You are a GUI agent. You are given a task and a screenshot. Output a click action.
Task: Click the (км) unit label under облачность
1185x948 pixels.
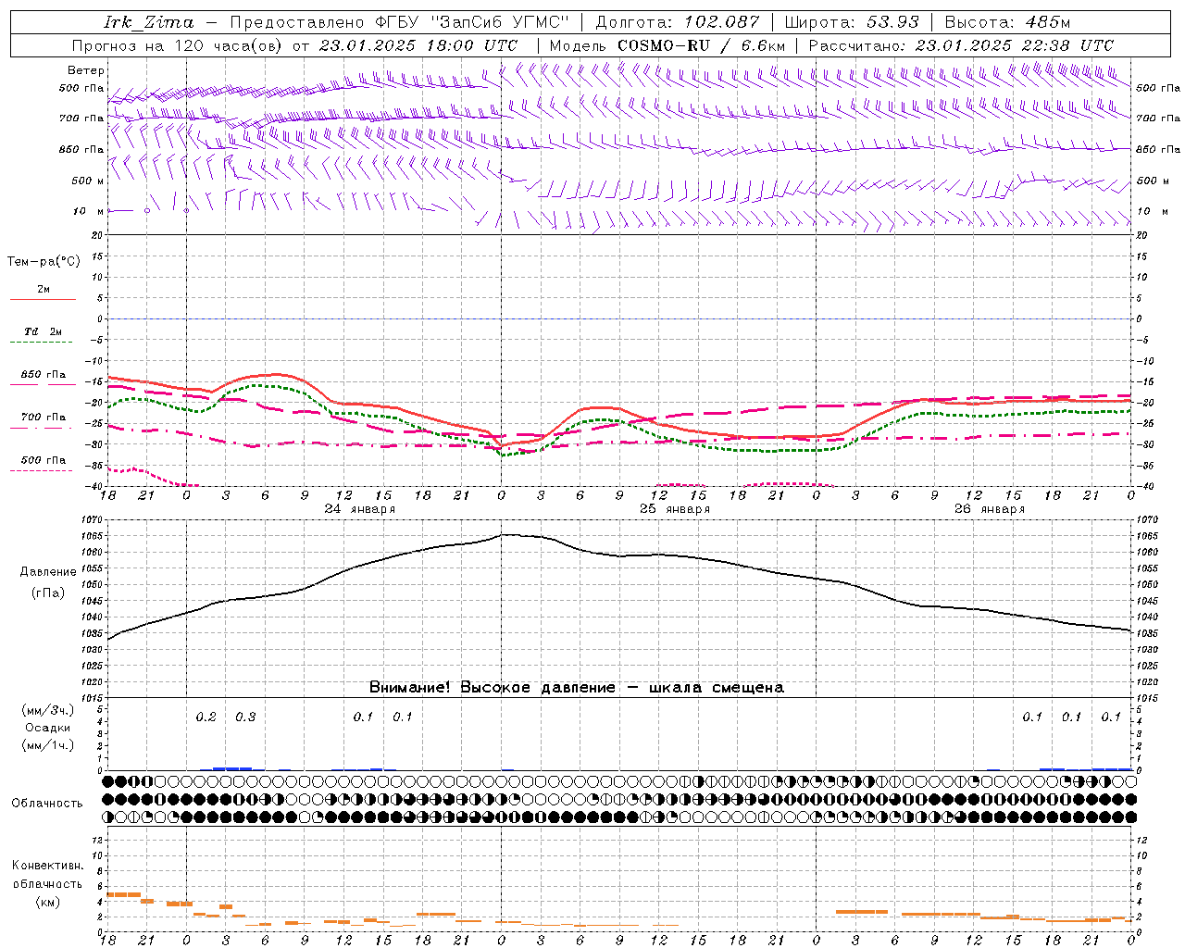[x=48, y=902]
